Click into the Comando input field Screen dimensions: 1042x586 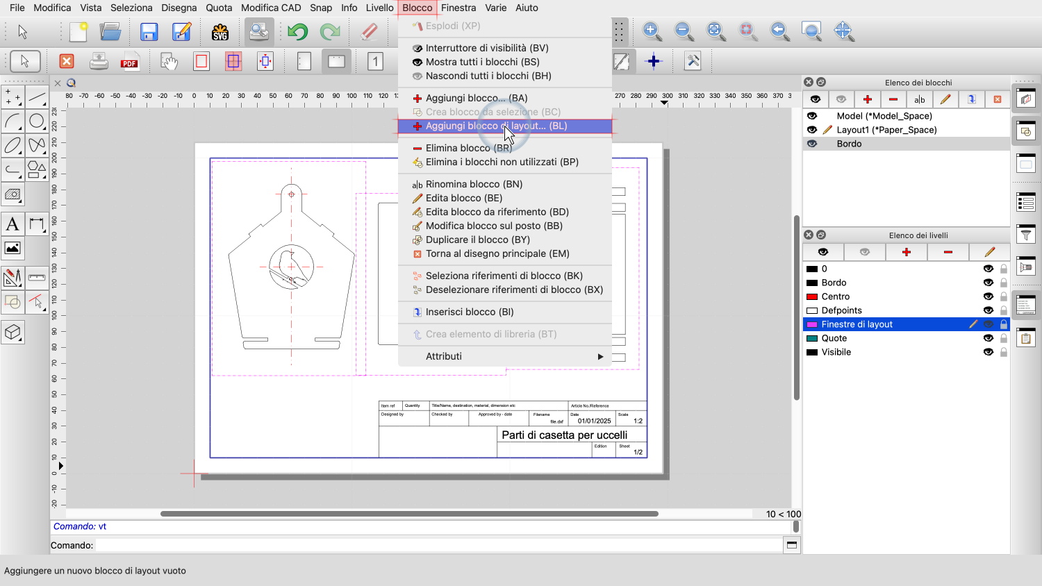(438, 545)
